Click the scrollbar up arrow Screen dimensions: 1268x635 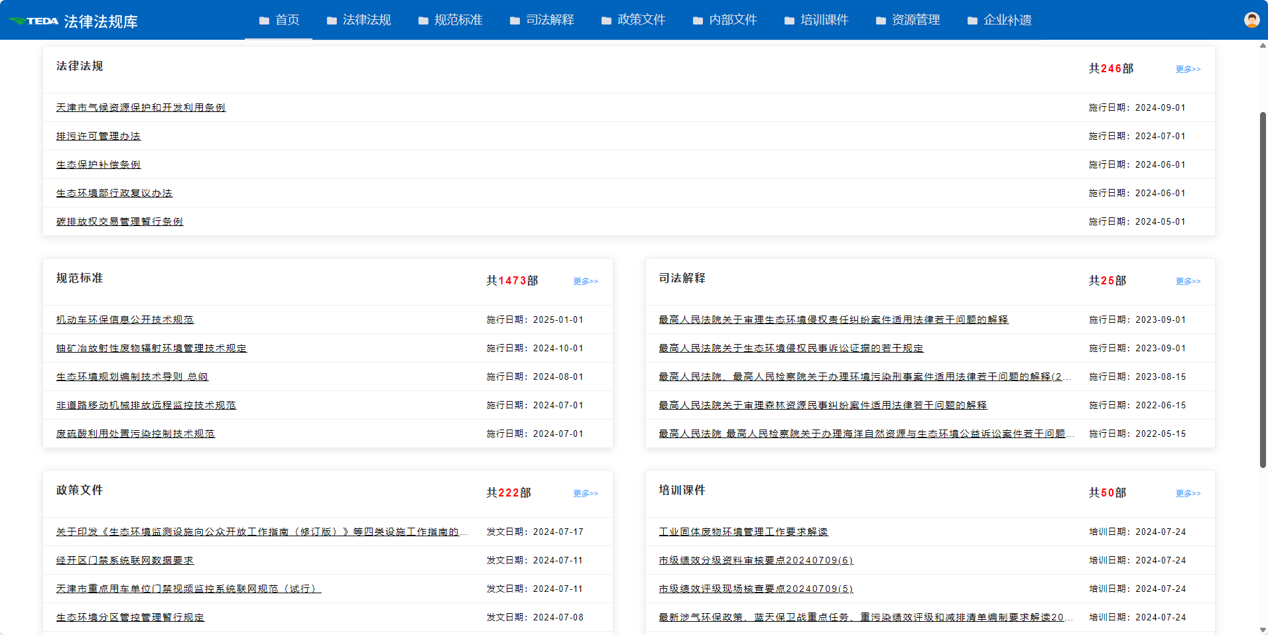coord(1263,46)
